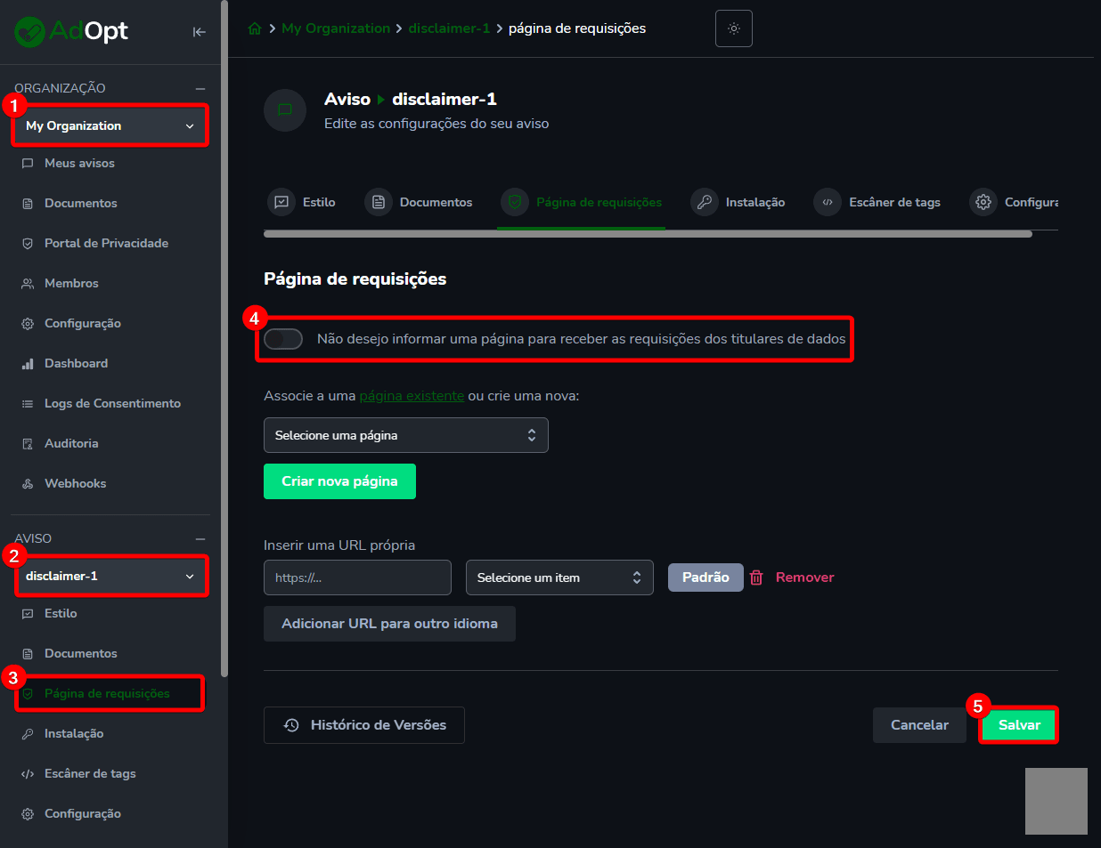Click the Instalação key icon in tabs
Viewport: 1101px width, 848px height.
(x=705, y=202)
